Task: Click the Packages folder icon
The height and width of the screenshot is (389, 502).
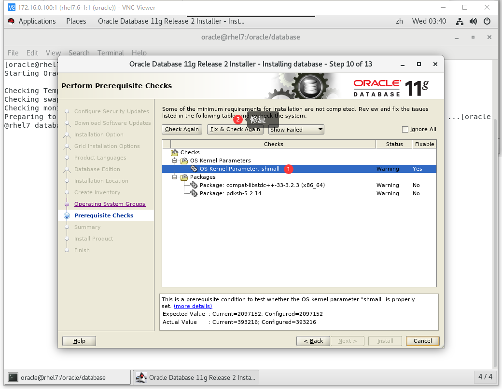Action: point(184,177)
